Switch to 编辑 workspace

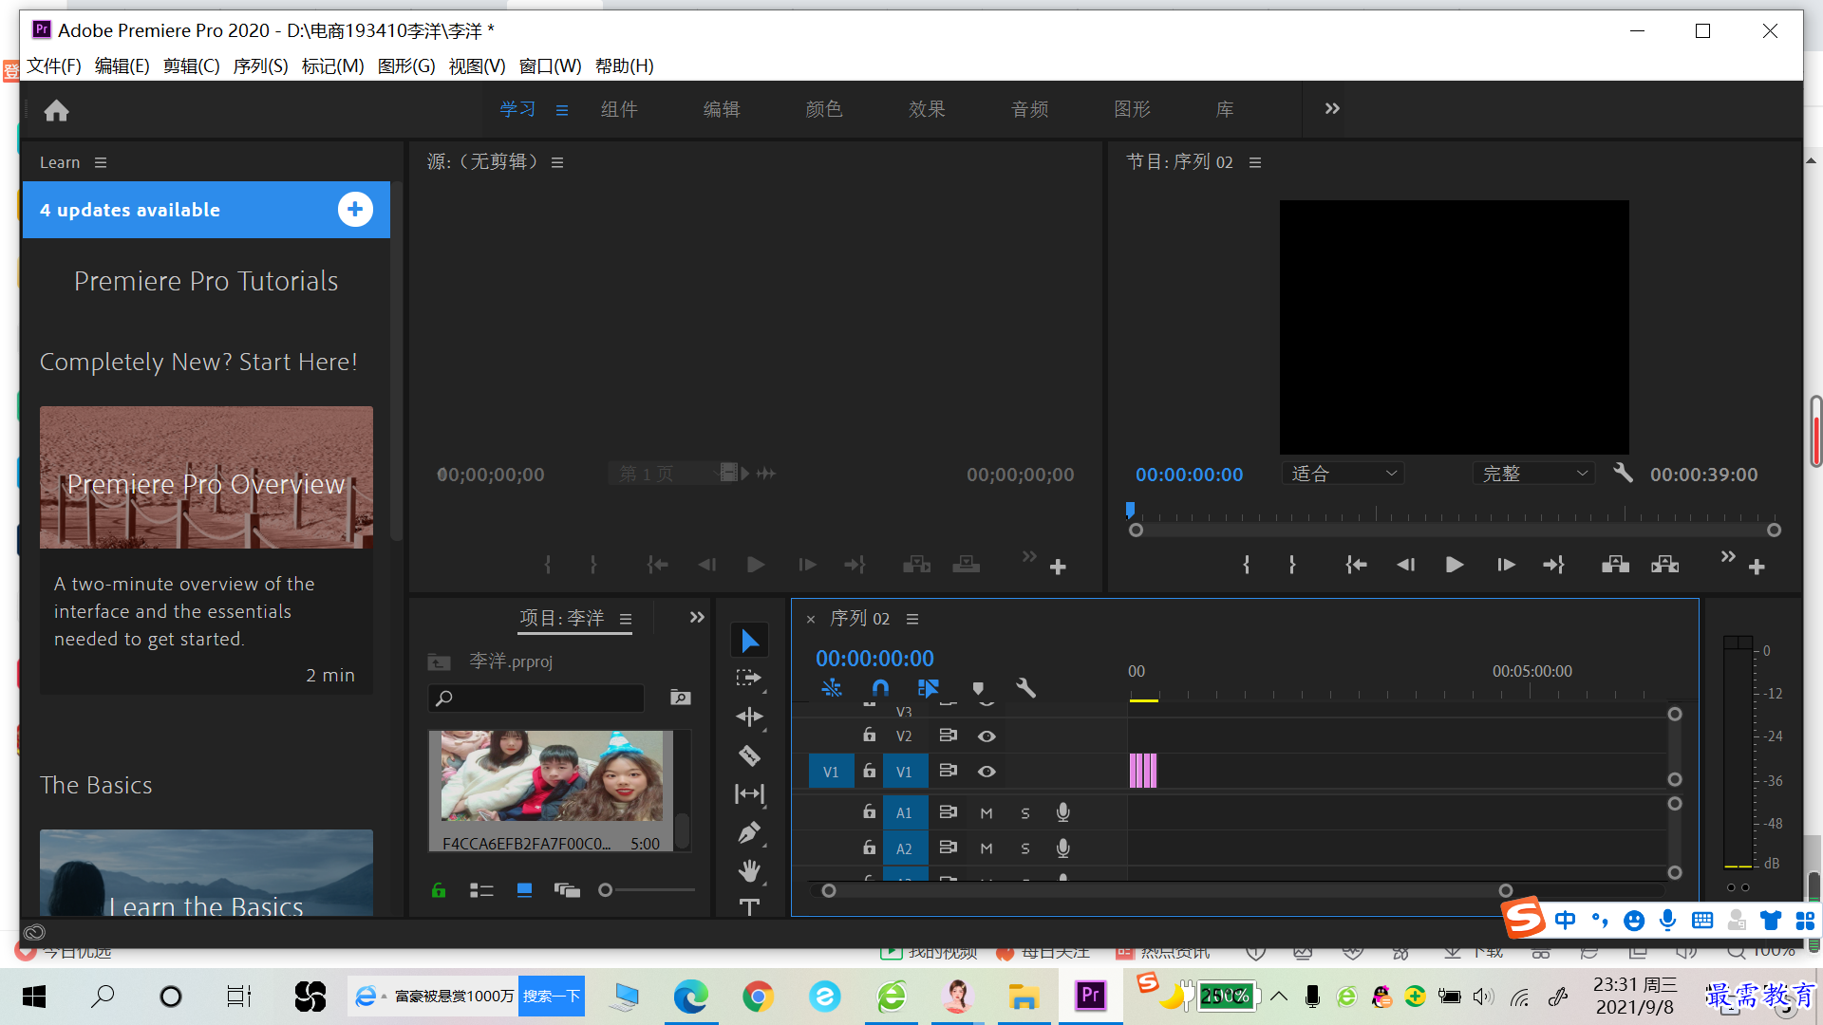click(x=722, y=109)
